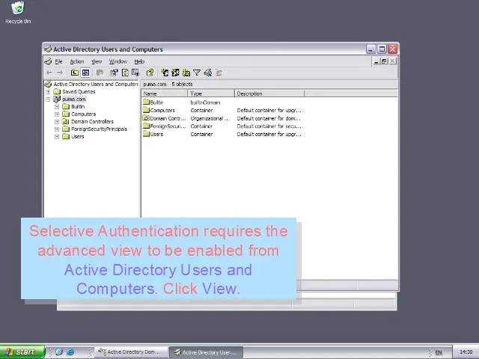Open the View menu

pos(97,61)
